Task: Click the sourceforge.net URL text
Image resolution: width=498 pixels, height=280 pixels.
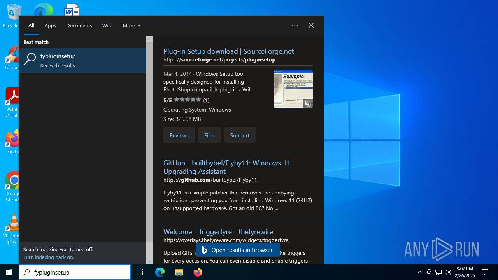Action: [x=219, y=60]
